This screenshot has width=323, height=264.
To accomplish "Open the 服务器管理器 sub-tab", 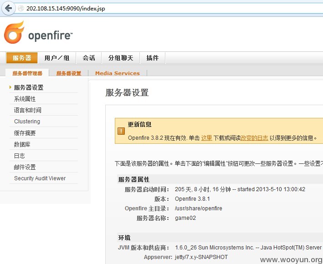I will point(27,73).
